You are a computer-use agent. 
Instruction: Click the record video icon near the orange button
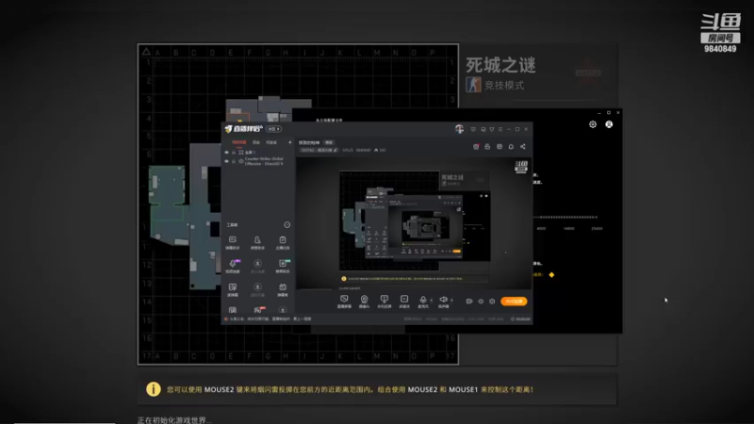pyautogui.click(x=469, y=302)
